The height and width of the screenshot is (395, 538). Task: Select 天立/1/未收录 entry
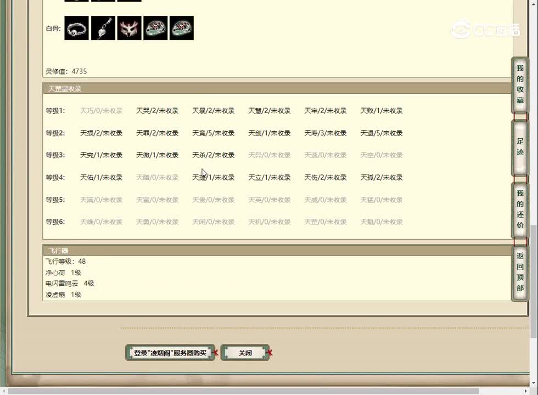coord(270,177)
